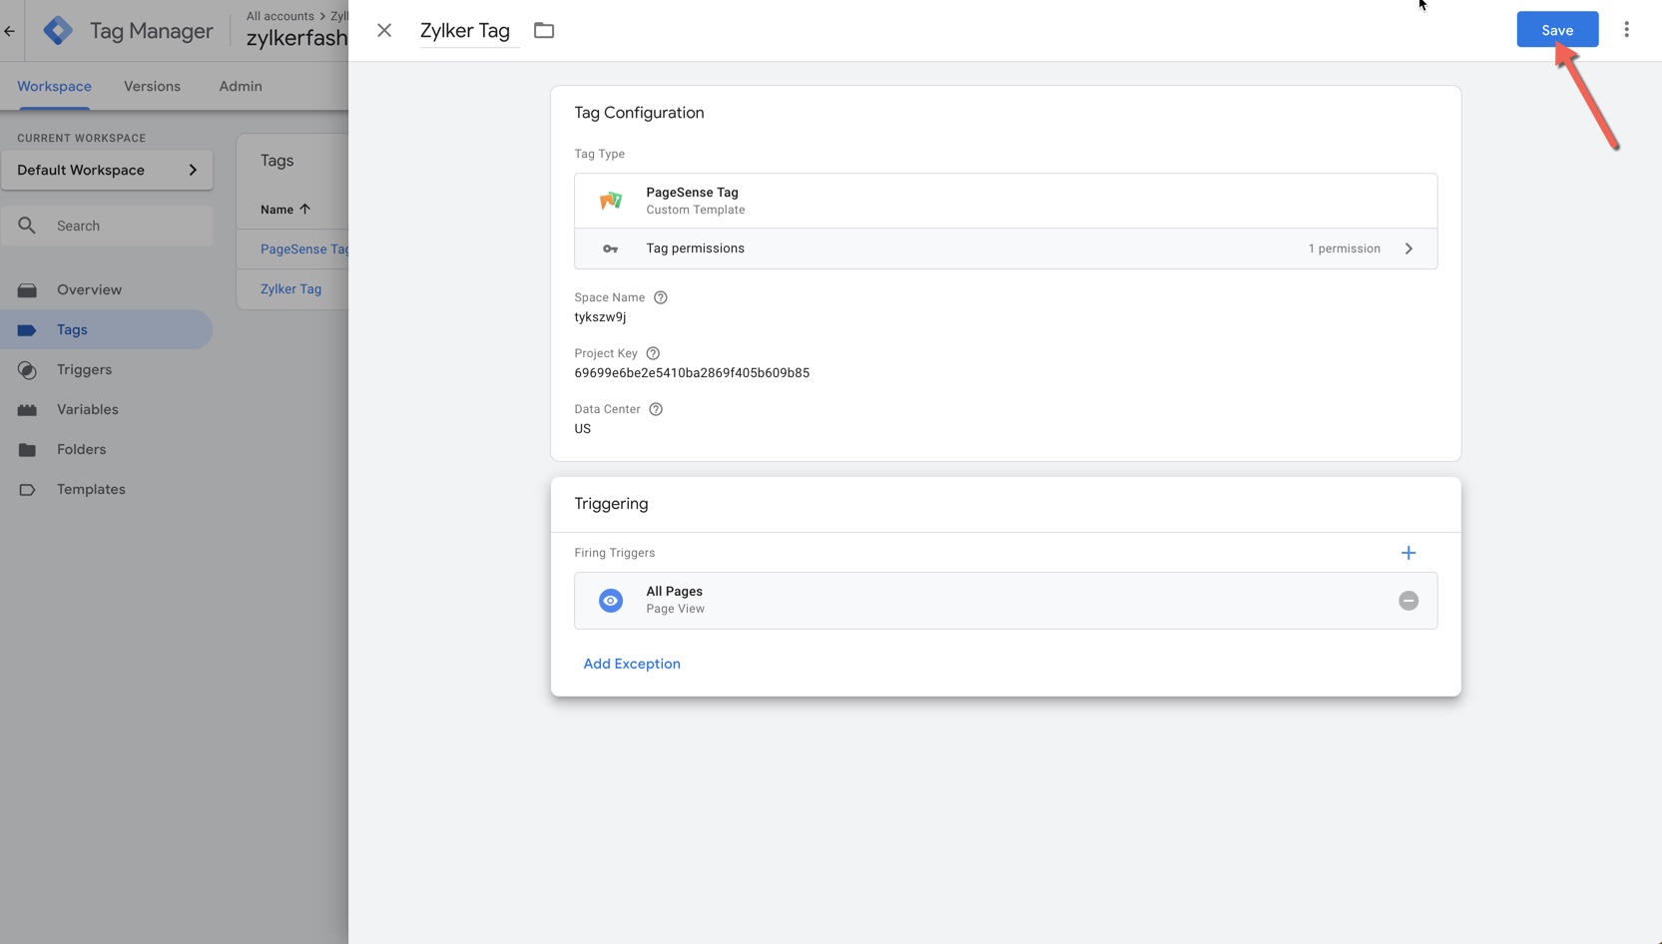Screen dimensions: 1662x944
Task: Switch to the Admin tab
Action: pyautogui.click(x=241, y=87)
